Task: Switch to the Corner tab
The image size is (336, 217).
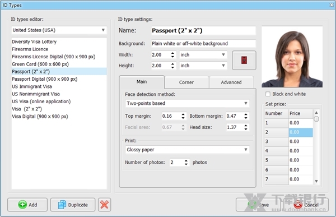Action: pos(186,82)
